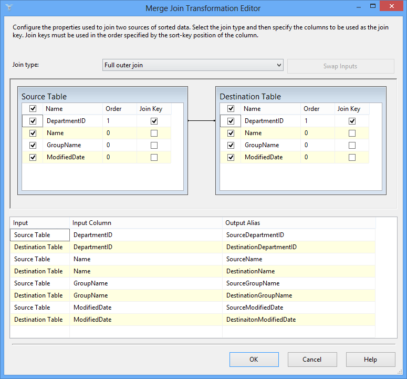Edit the SourceDepartmentID output alias
The image size is (407, 379).
pyautogui.click(x=298, y=235)
